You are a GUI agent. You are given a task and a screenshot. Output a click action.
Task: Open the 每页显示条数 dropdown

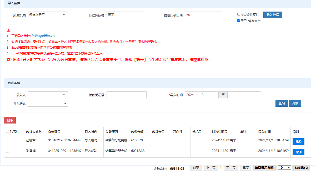284,168
